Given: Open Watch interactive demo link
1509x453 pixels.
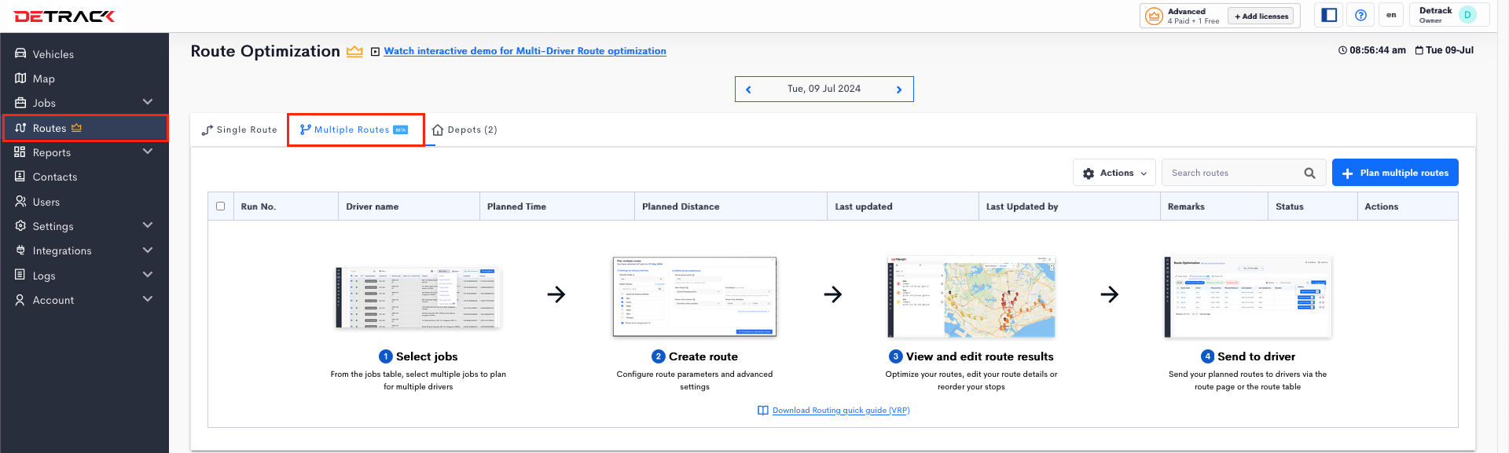Looking at the screenshot, I should (525, 51).
